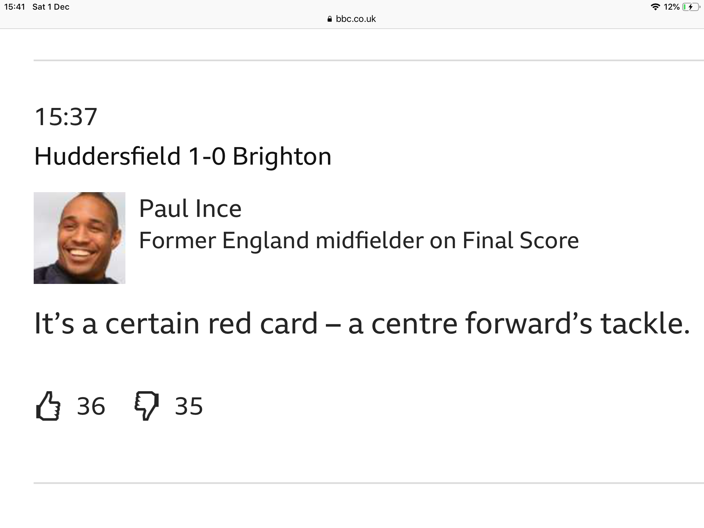Tap the 12% battery percentage
Viewport: 704px width, 528px height.
point(672,7)
